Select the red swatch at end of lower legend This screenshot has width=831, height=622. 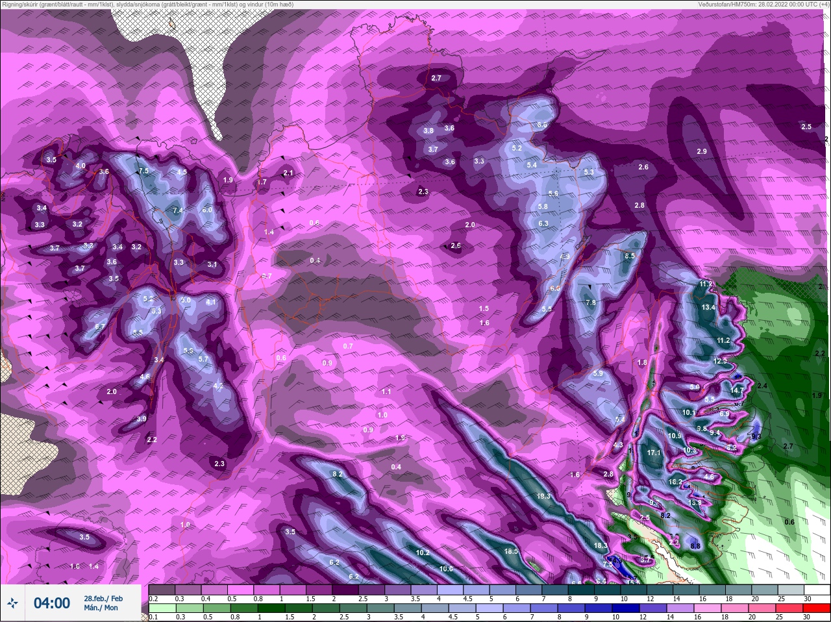(x=818, y=608)
